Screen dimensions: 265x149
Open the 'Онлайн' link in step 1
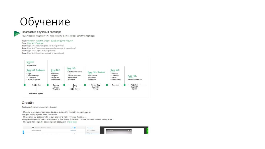31,41
